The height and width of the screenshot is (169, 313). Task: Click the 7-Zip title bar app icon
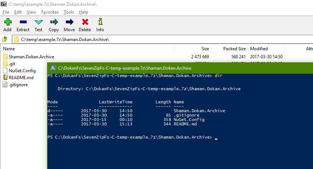[4, 4]
